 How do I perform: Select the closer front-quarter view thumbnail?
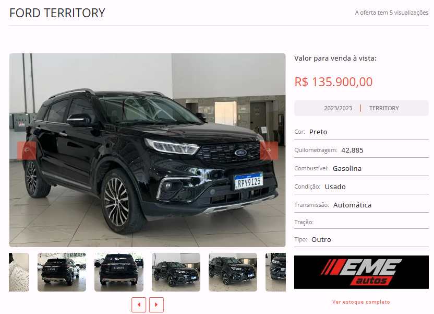click(233, 272)
